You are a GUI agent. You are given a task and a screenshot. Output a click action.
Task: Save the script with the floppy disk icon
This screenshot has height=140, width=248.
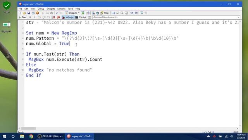[x=29, y=13]
